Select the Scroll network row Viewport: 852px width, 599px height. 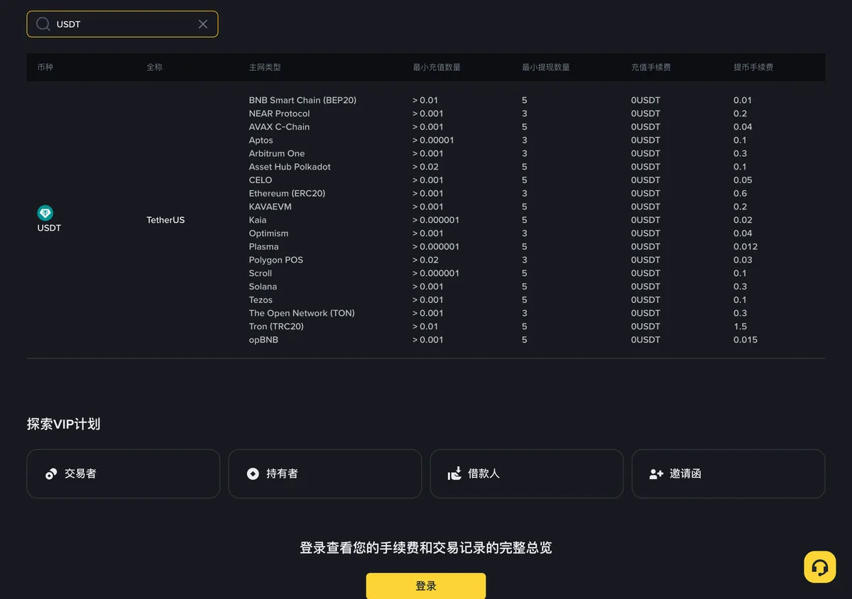pos(261,273)
